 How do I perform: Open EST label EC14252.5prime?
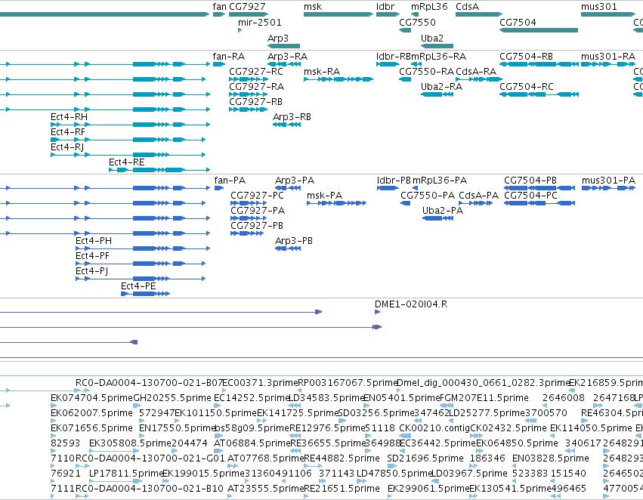click(252, 397)
